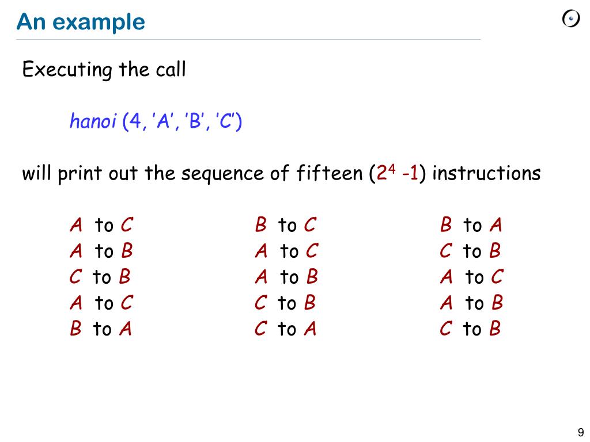Click 'A to B' in the middle column

(x=286, y=277)
